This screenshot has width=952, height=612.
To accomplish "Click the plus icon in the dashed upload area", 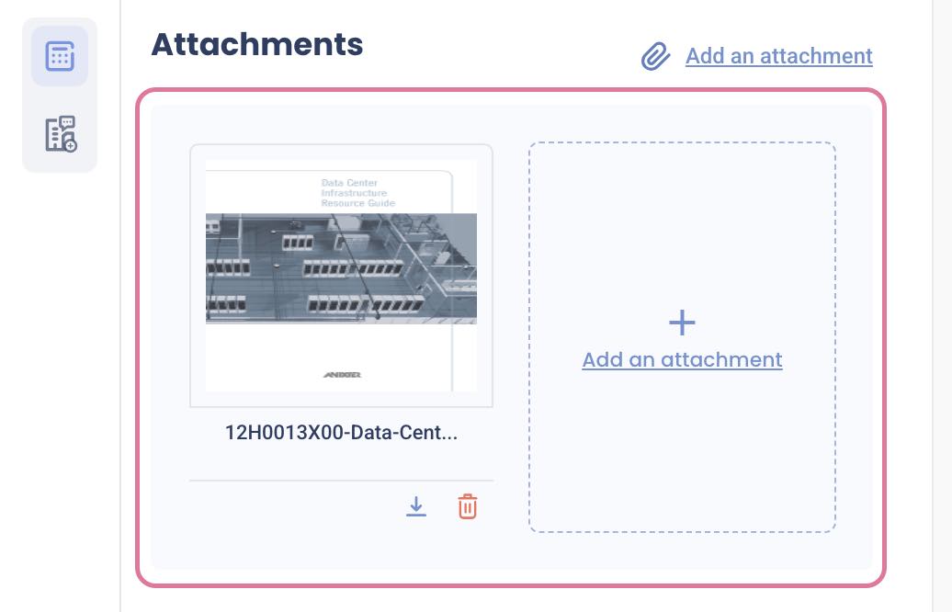I will (x=682, y=323).
